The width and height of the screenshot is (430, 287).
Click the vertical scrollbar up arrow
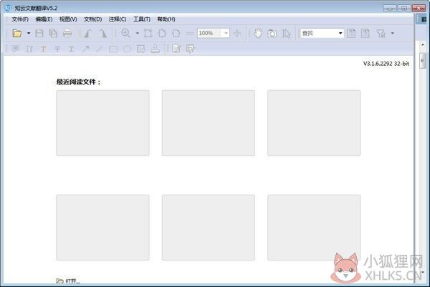click(423, 44)
